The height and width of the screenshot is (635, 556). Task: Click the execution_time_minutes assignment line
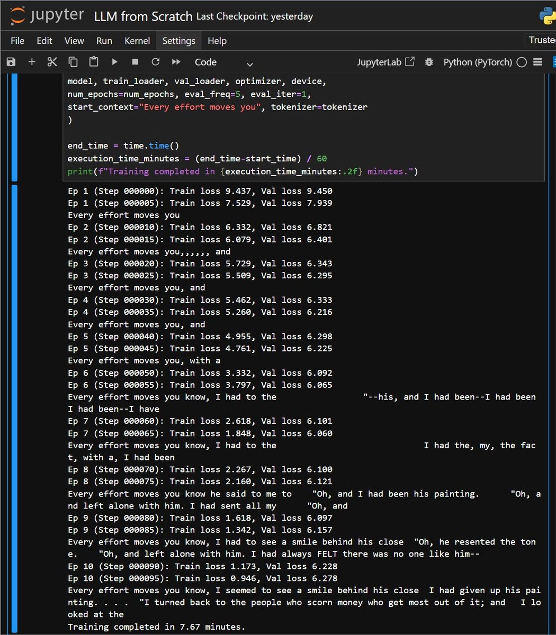click(196, 159)
